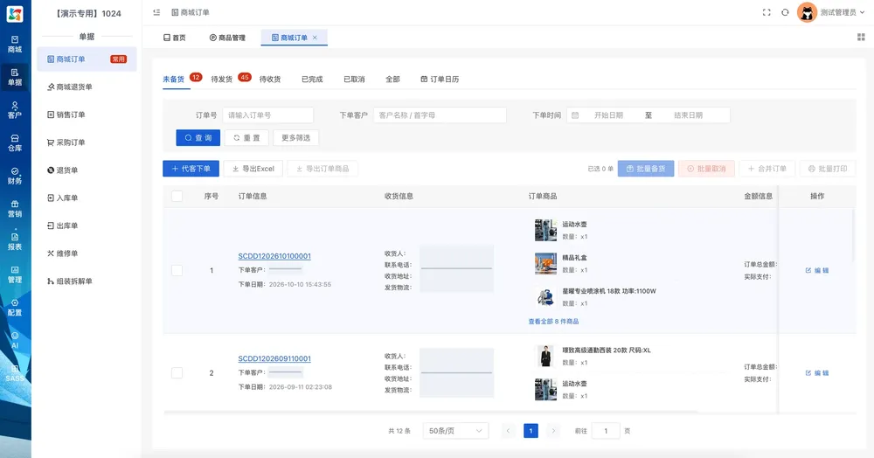Check the box for order row 2

177,372
